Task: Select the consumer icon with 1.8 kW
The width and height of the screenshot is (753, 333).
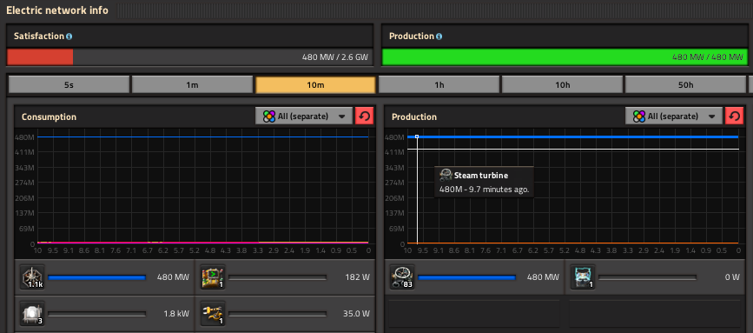Action: pyautogui.click(x=32, y=314)
